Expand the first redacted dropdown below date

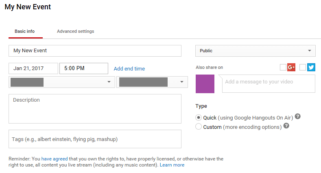pyautogui.click(x=61, y=82)
